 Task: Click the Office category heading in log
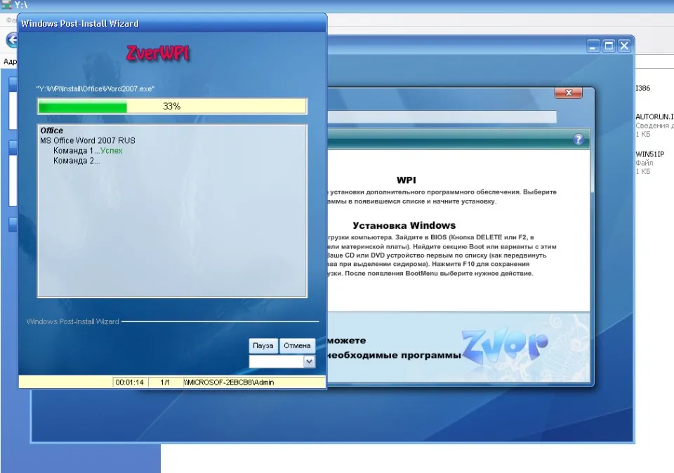51,131
